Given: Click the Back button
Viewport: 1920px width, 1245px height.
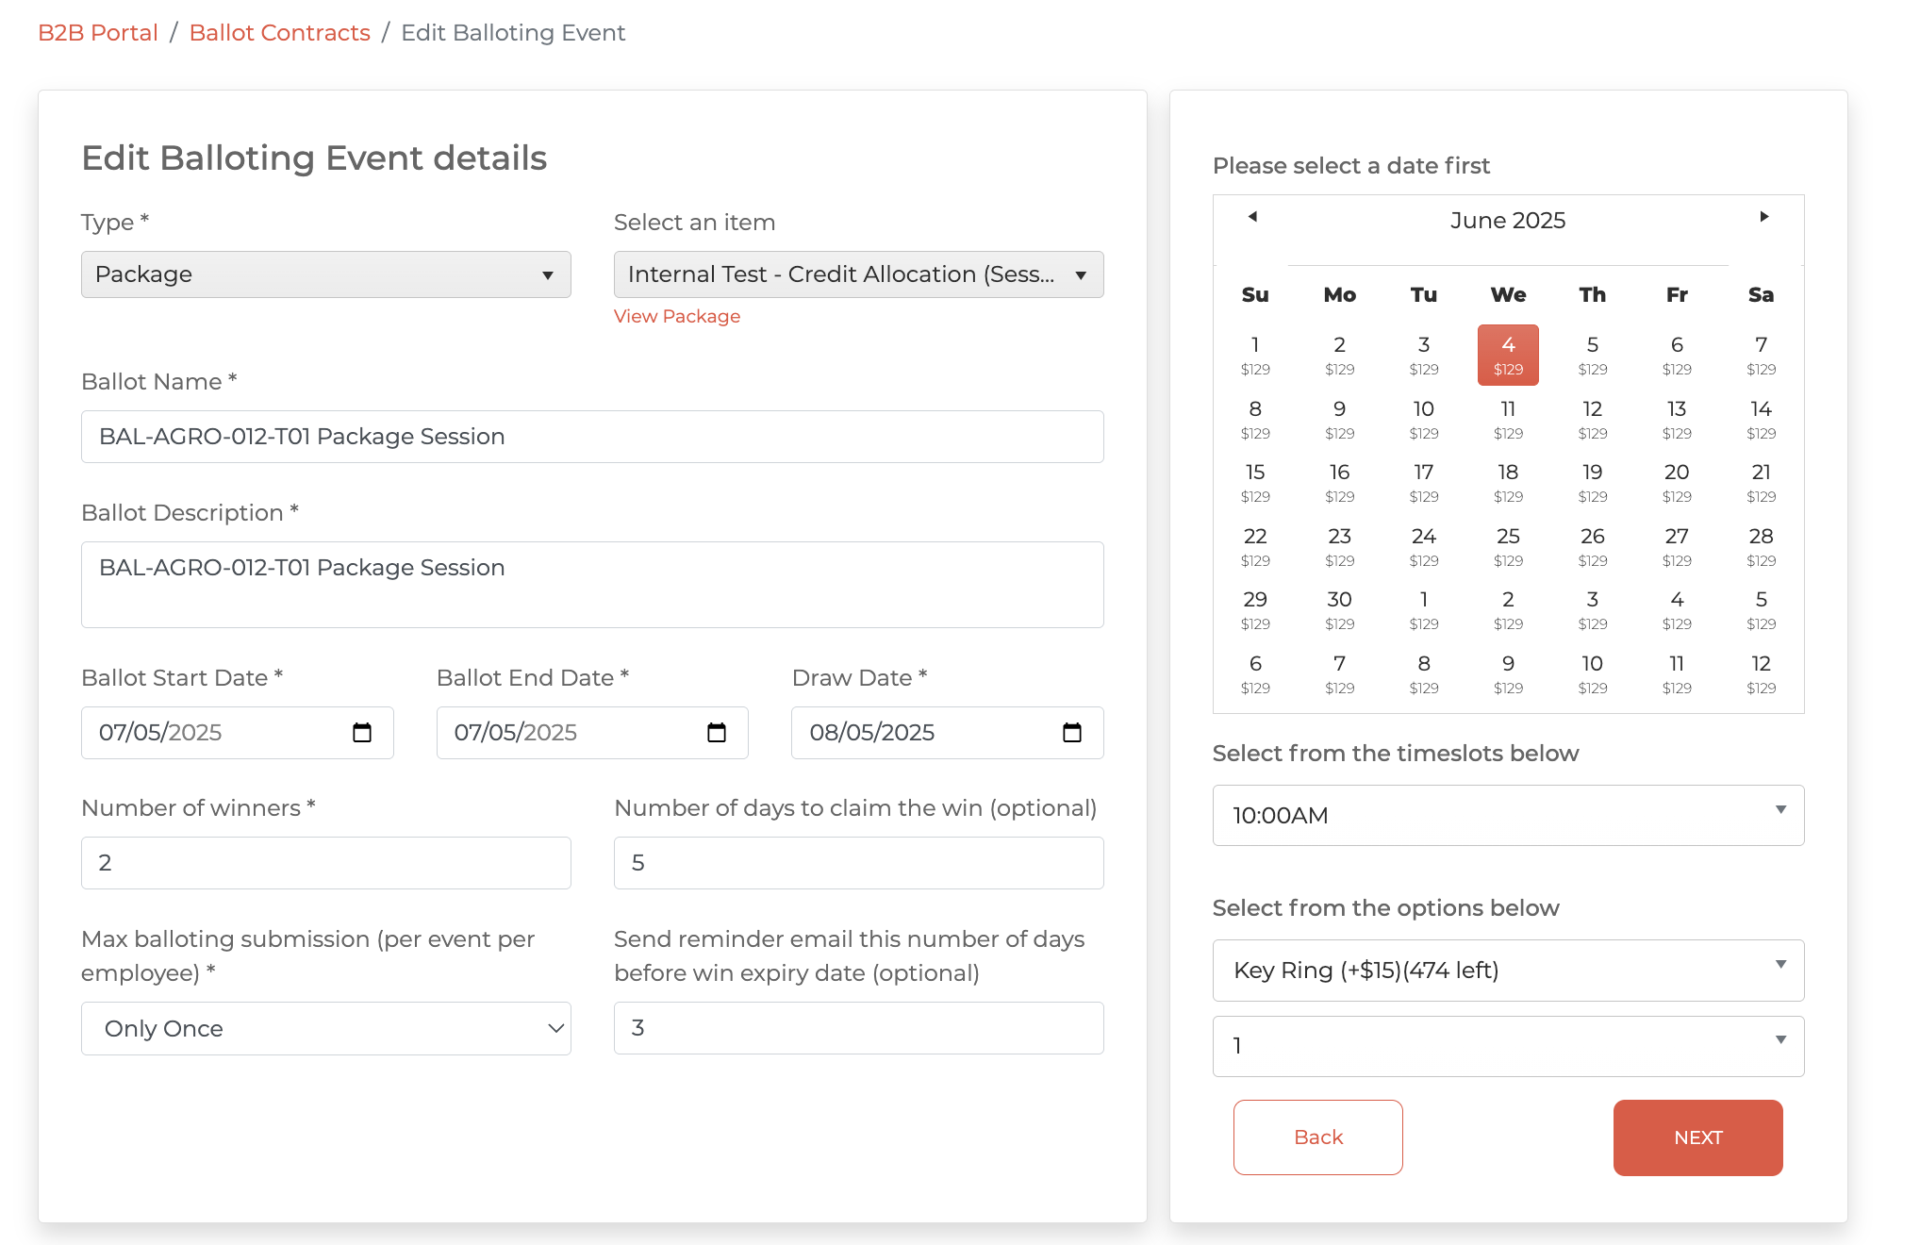Looking at the screenshot, I should pos(1317,1137).
